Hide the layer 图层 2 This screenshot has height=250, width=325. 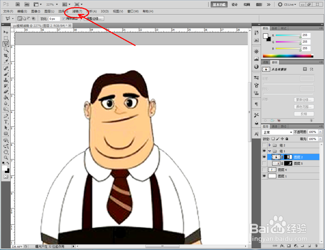(x=264, y=157)
